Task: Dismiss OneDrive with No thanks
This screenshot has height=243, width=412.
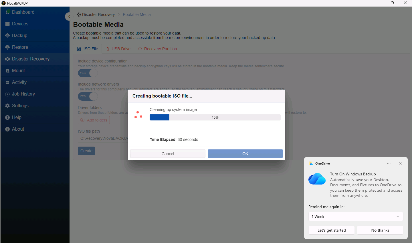Action: (380, 230)
